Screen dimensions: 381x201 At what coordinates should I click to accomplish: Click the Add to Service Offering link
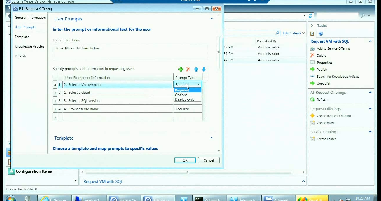pyautogui.click(x=333, y=48)
